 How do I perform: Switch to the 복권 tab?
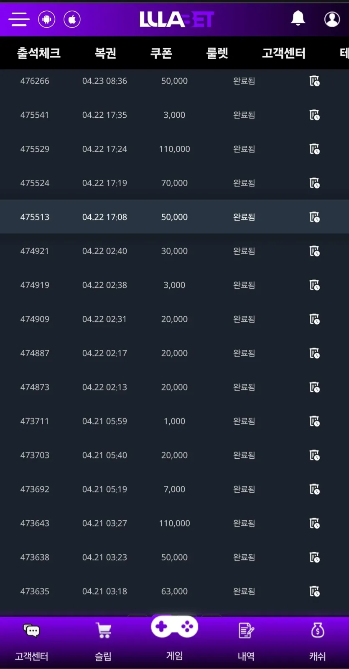coord(105,53)
